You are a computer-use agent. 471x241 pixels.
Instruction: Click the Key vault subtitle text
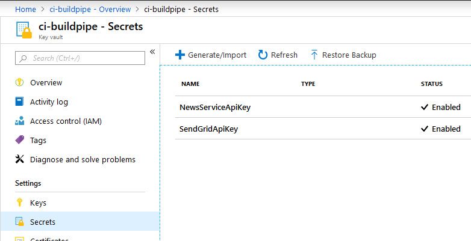click(51, 37)
